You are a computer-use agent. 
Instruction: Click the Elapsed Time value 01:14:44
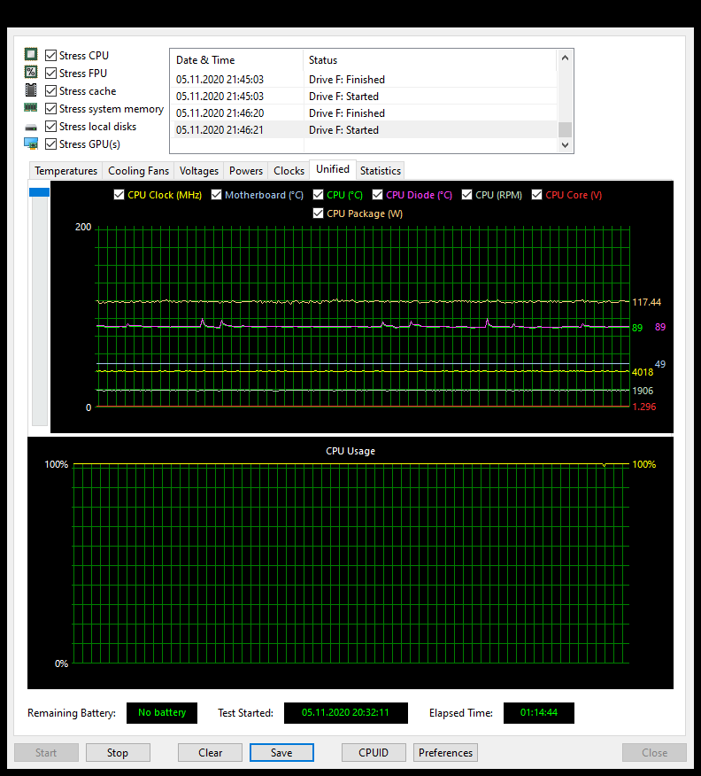(539, 712)
